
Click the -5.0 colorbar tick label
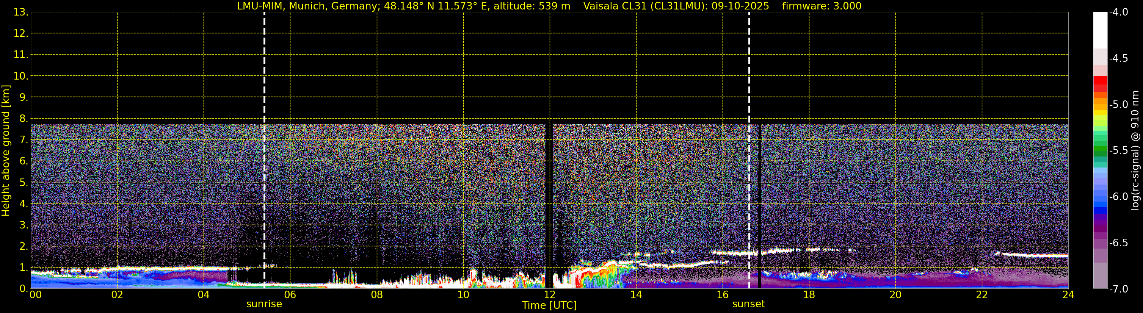tap(1118, 105)
